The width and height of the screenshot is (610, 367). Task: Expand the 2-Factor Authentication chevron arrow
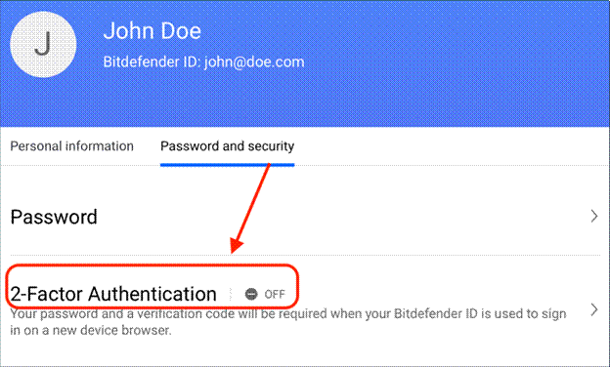[594, 310]
